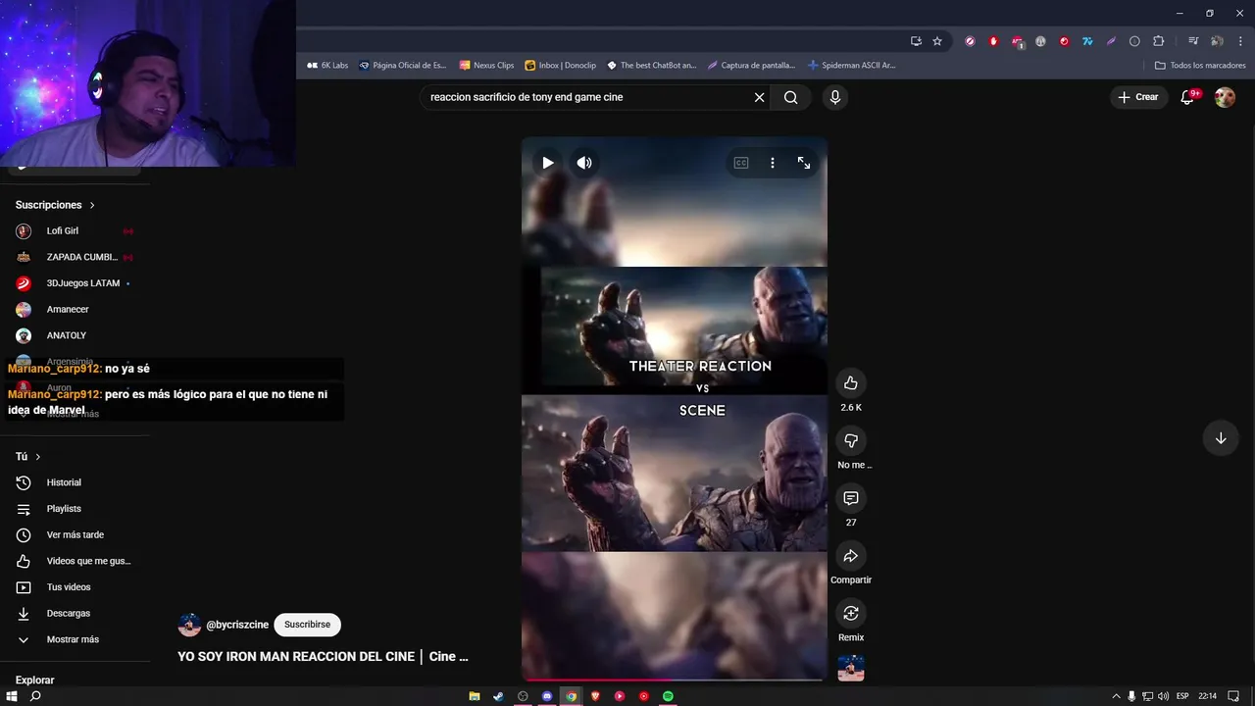Open the @bycriszcine channel link
The width and height of the screenshot is (1255, 706).
(237, 625)
